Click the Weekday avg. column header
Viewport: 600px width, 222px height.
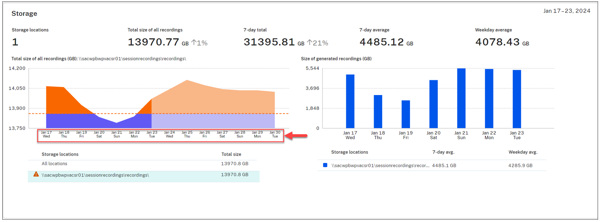click(523, 152)
